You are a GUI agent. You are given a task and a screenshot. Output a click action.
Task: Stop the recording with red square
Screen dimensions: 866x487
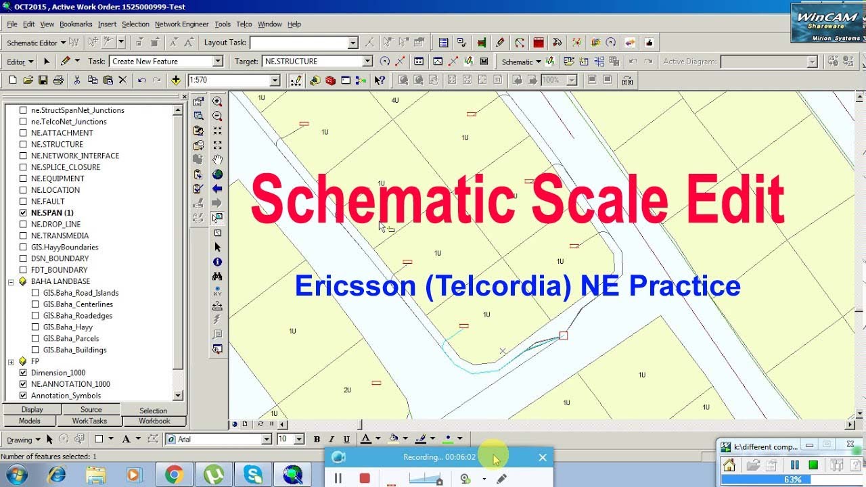[x=365, y=478]
